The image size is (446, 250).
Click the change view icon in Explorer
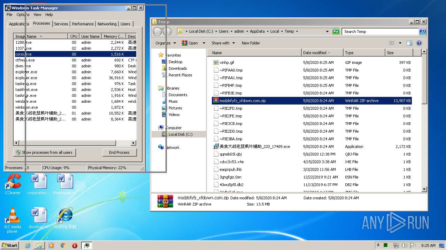click(x=392, y=43)
